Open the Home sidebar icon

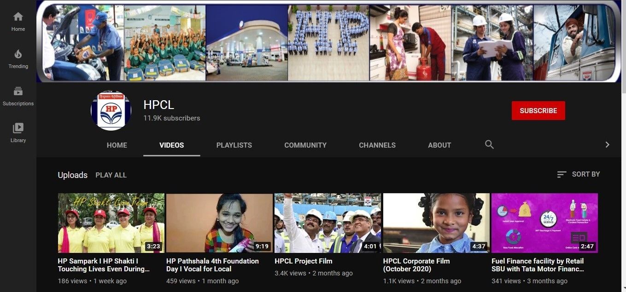coord(18,17)
